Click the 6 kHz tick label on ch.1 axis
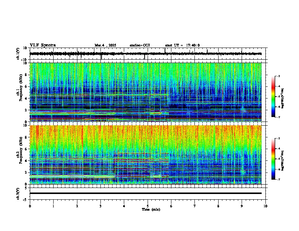 pos(26,87)
